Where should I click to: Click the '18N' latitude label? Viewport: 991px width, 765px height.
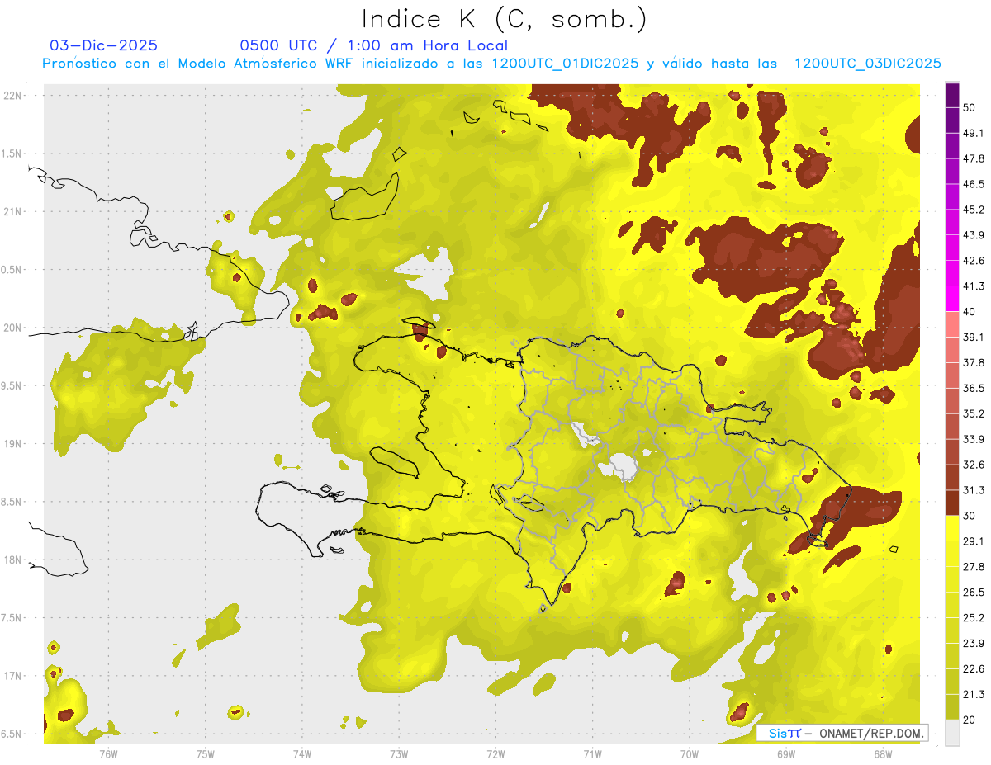[x=12, y=560]
